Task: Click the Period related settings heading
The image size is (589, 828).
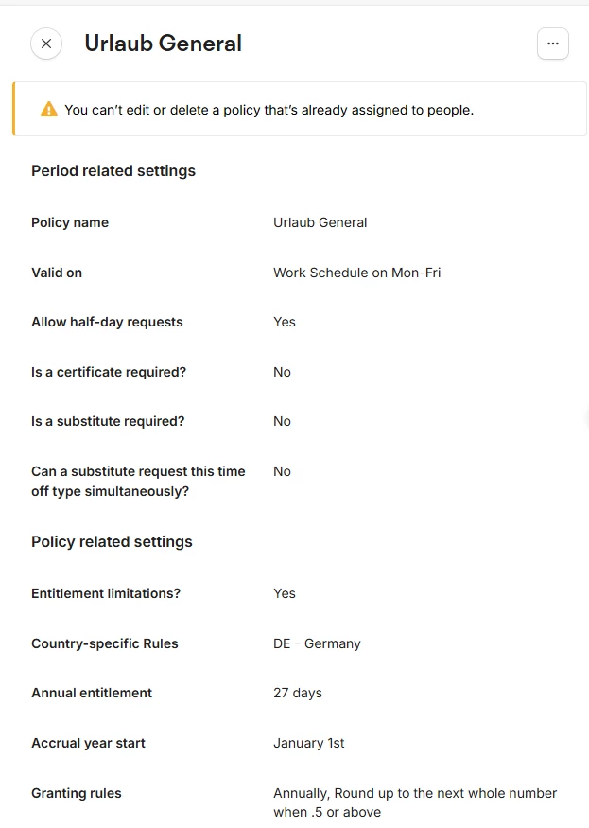Action: [113, 171]
